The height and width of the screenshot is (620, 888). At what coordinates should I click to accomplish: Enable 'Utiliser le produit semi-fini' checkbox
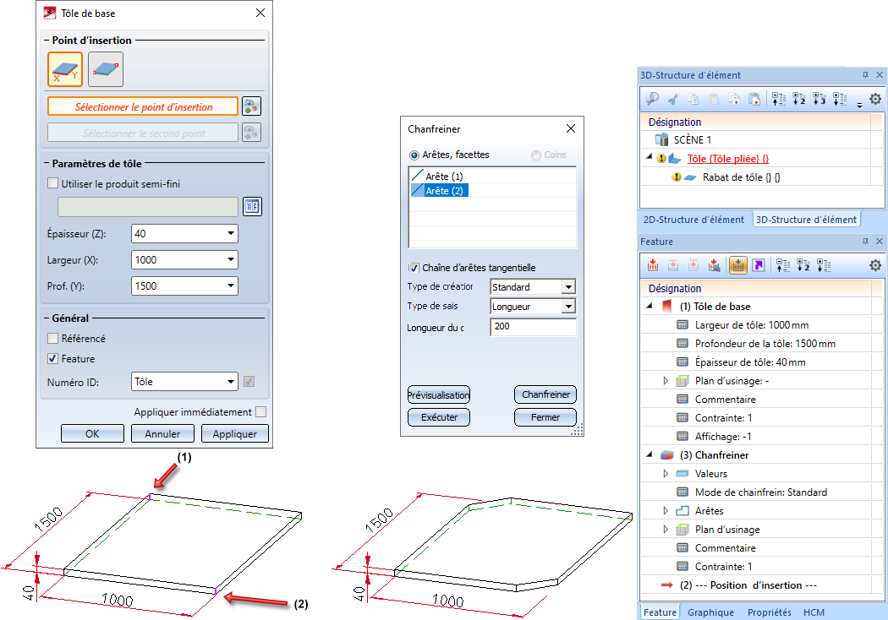click(53, 183)
